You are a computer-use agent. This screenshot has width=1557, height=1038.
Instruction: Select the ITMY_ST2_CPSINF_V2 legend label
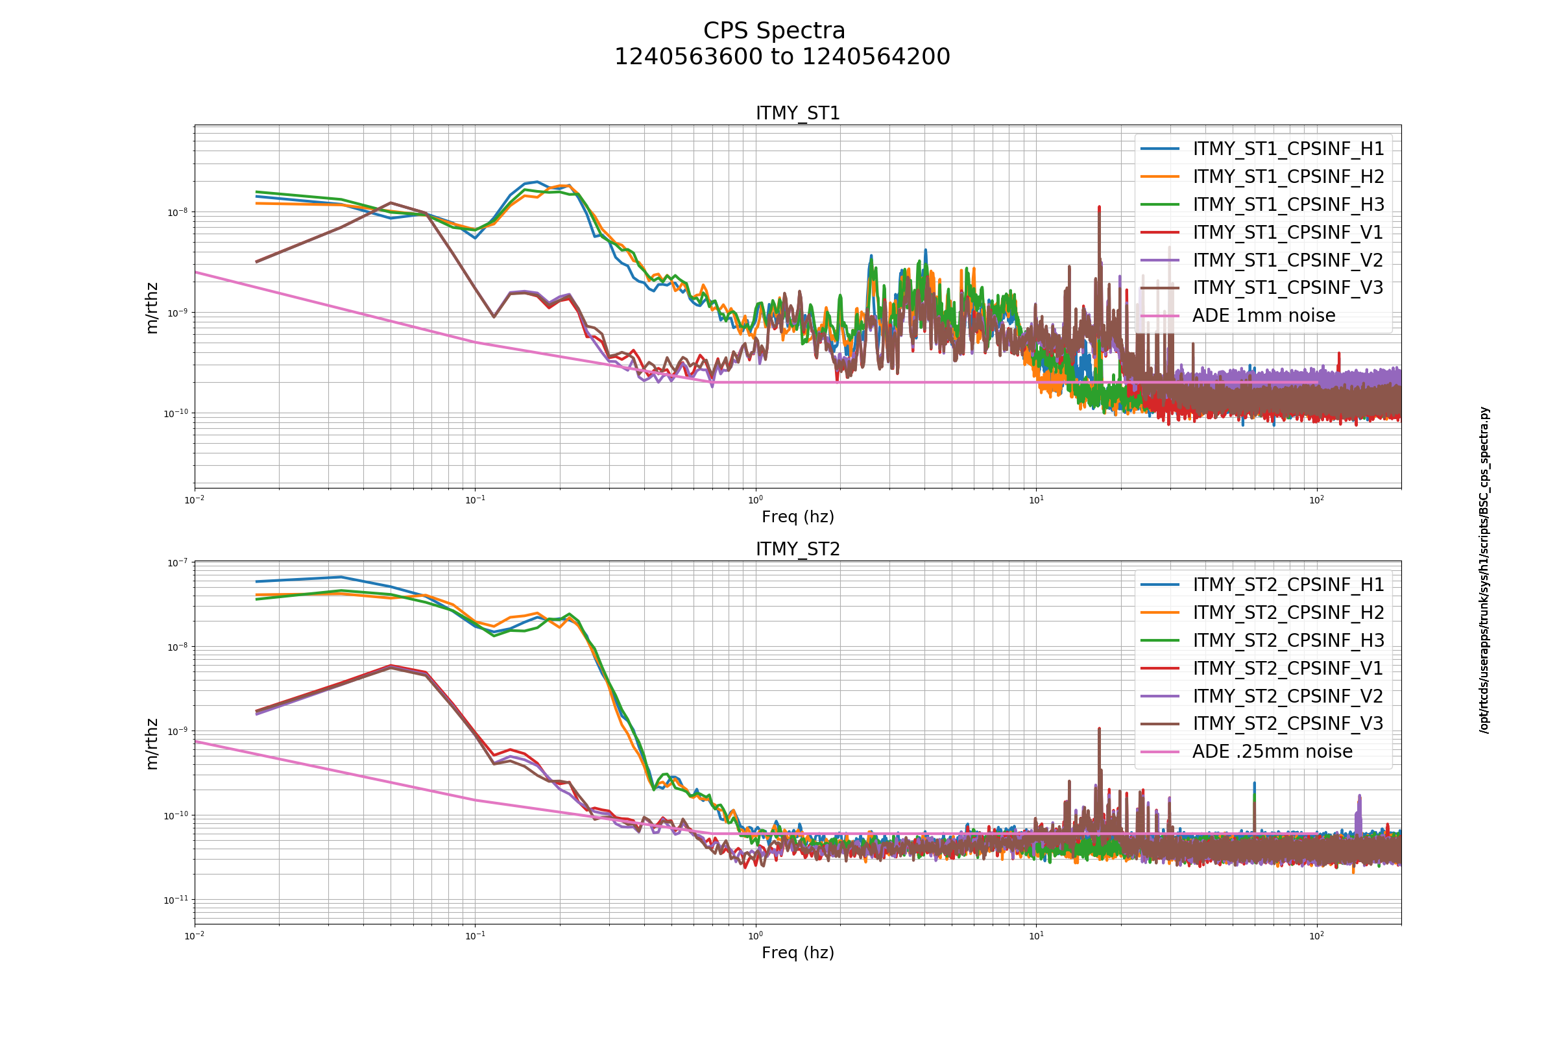[1288, 695]
